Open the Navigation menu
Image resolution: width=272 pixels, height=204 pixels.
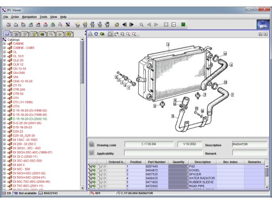(29, 17)
